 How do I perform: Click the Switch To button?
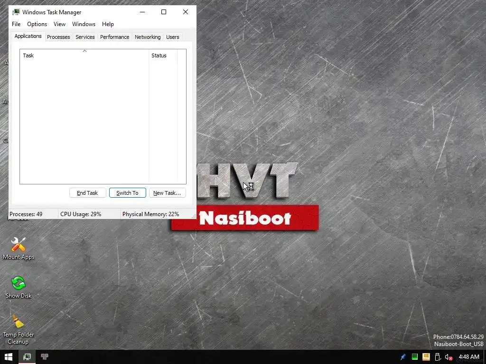click(127, 193)
